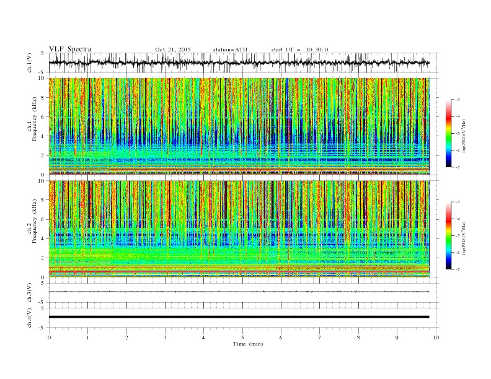Image resolution: width=491 pixels, height=379 pixels.
Task: Click the ch.2 "Frequency (kHz)" axis label
Action: [35, 221]
